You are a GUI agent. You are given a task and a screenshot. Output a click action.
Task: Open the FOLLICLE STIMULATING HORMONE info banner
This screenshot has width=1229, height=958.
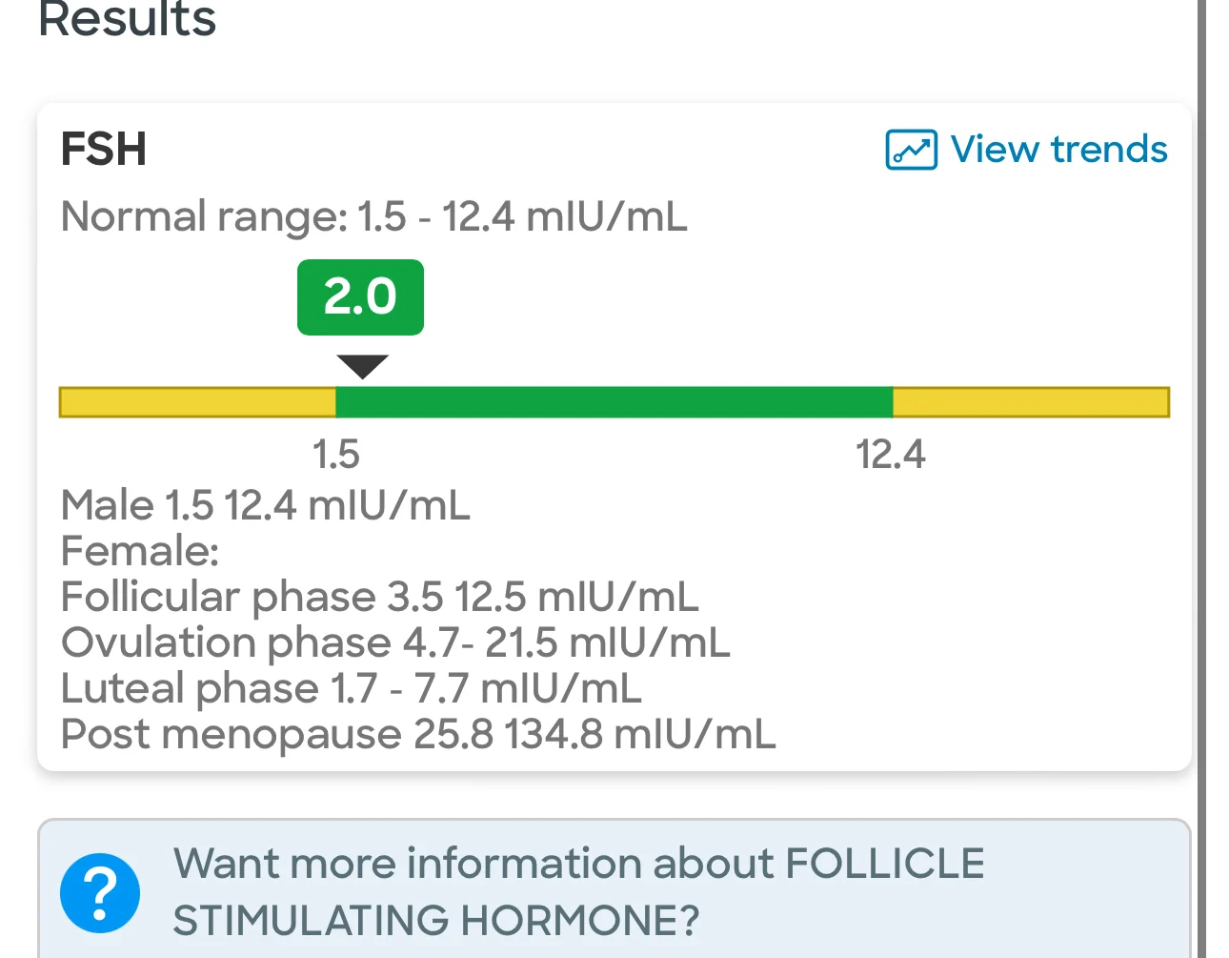(614, 889)
